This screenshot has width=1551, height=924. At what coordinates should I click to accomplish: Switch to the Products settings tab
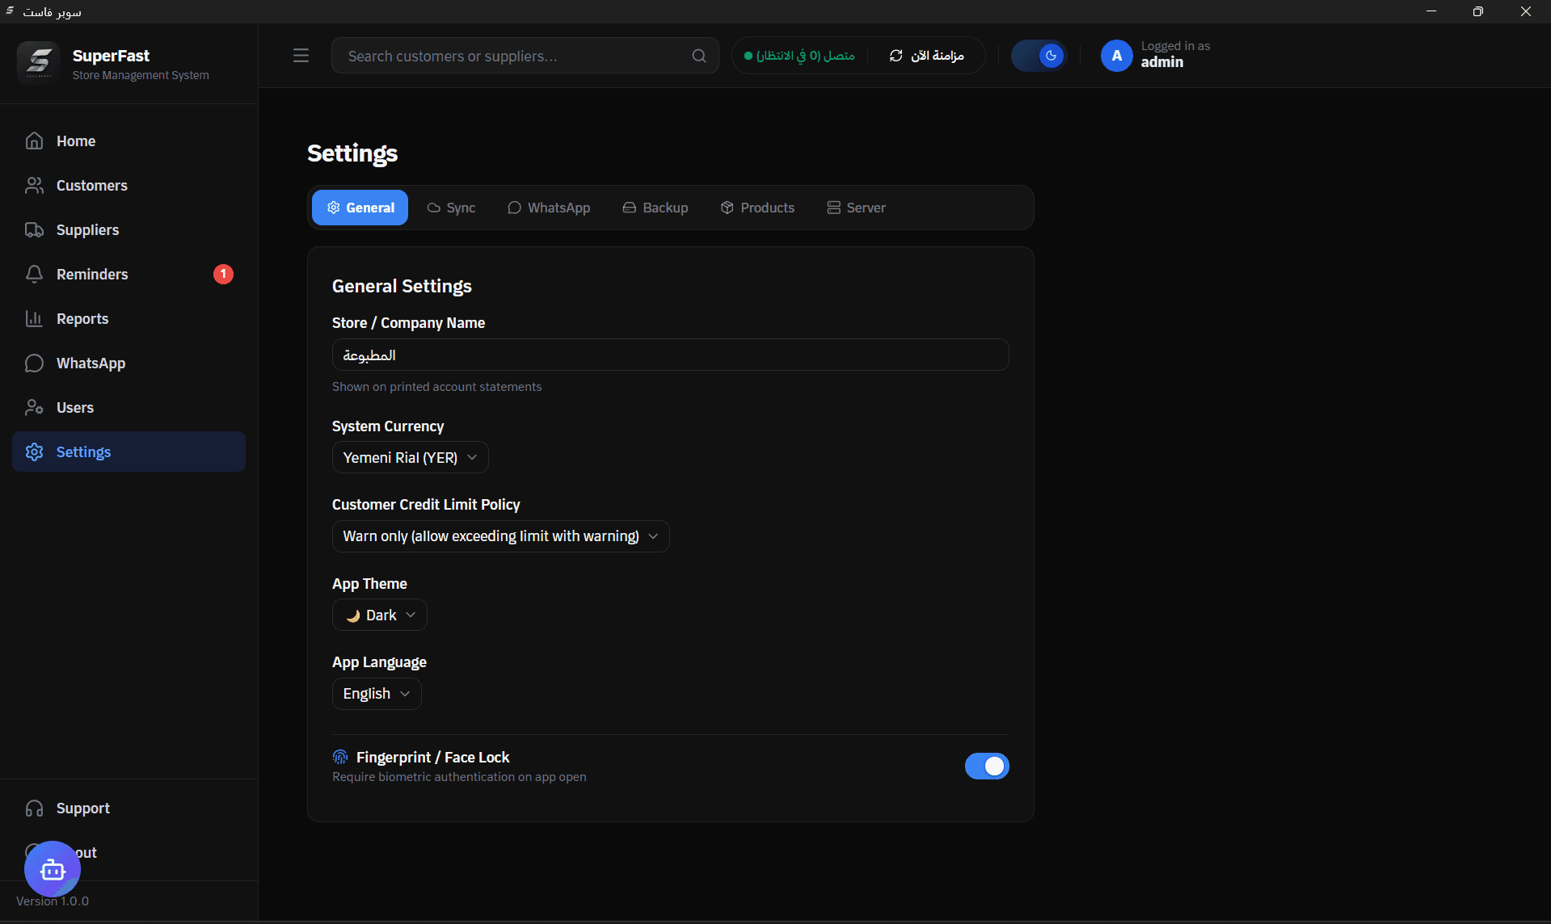click(757, 208)
